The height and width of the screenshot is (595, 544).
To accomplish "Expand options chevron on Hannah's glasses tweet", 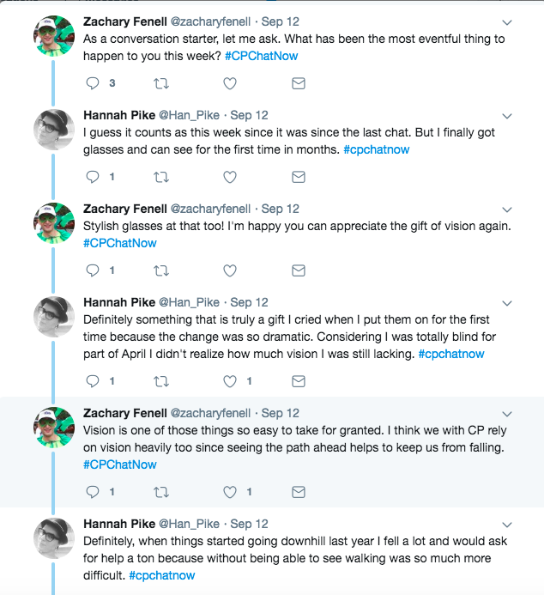I will click(506, 116).
